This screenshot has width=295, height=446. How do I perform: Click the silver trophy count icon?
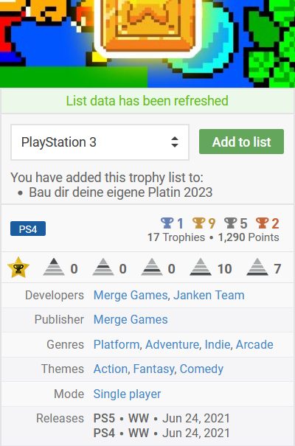(230, 223)
